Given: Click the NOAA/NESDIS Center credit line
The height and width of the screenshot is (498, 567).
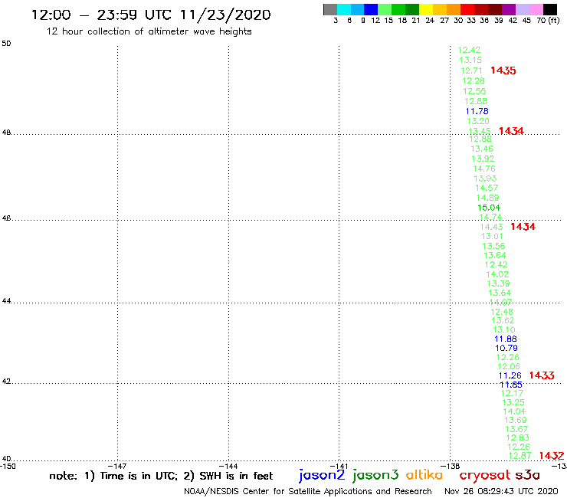Looking at the screenshot, I should tap(308, 491).
